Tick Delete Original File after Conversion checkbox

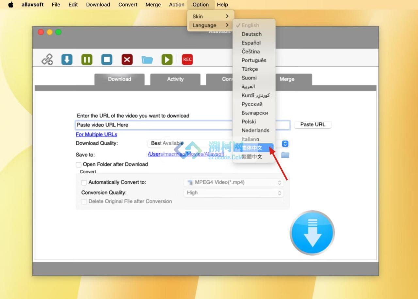tap(84, 201)
